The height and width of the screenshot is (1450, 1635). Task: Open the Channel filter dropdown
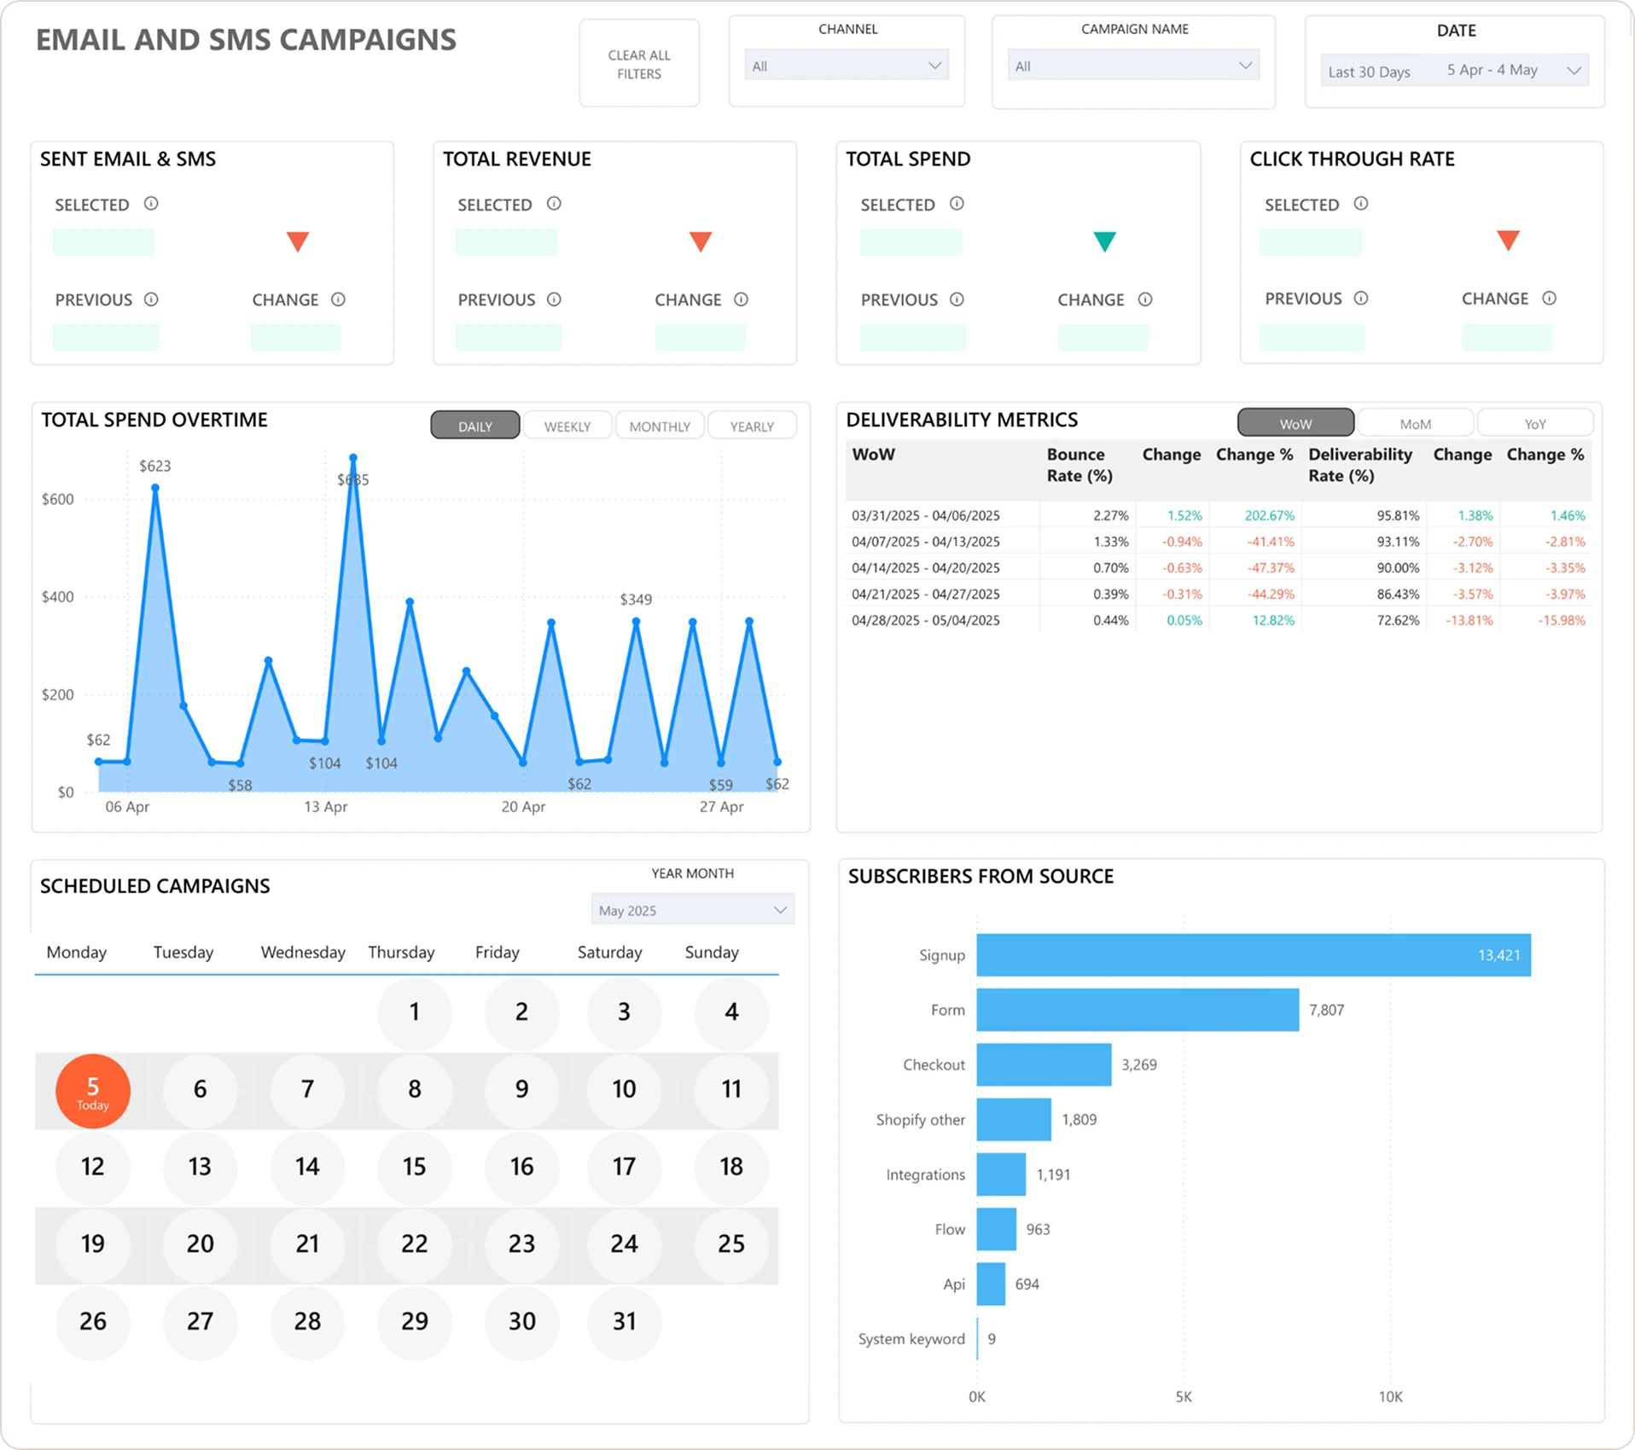pos(847,66)
